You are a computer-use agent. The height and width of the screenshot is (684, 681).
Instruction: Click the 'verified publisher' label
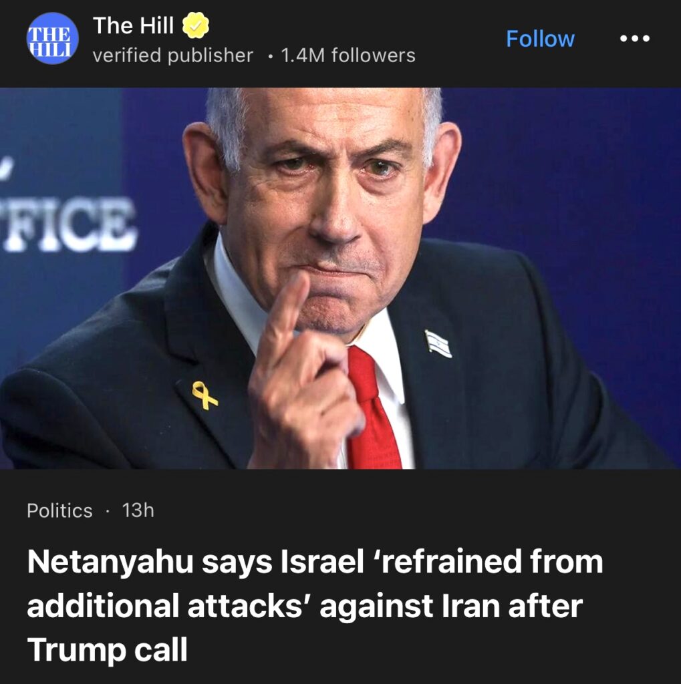tap(173, 55)
